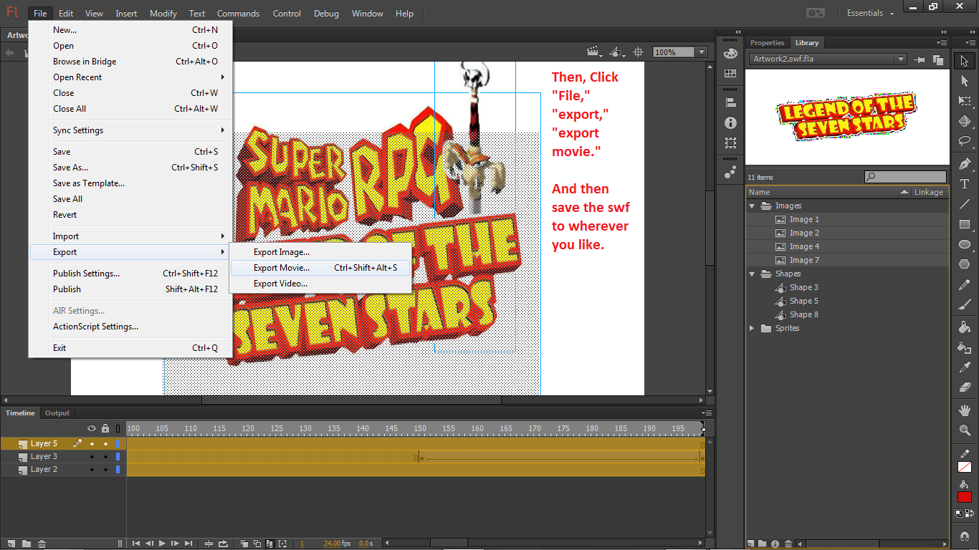Pick the Eyedropper tool
979x550 pixels.
point(965,367)
